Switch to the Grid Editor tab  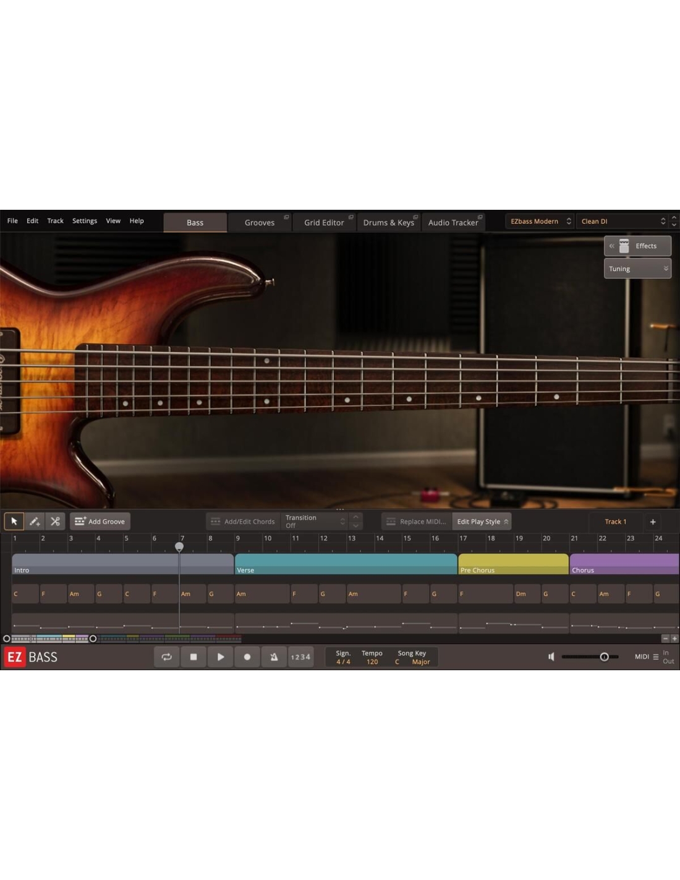324,222
